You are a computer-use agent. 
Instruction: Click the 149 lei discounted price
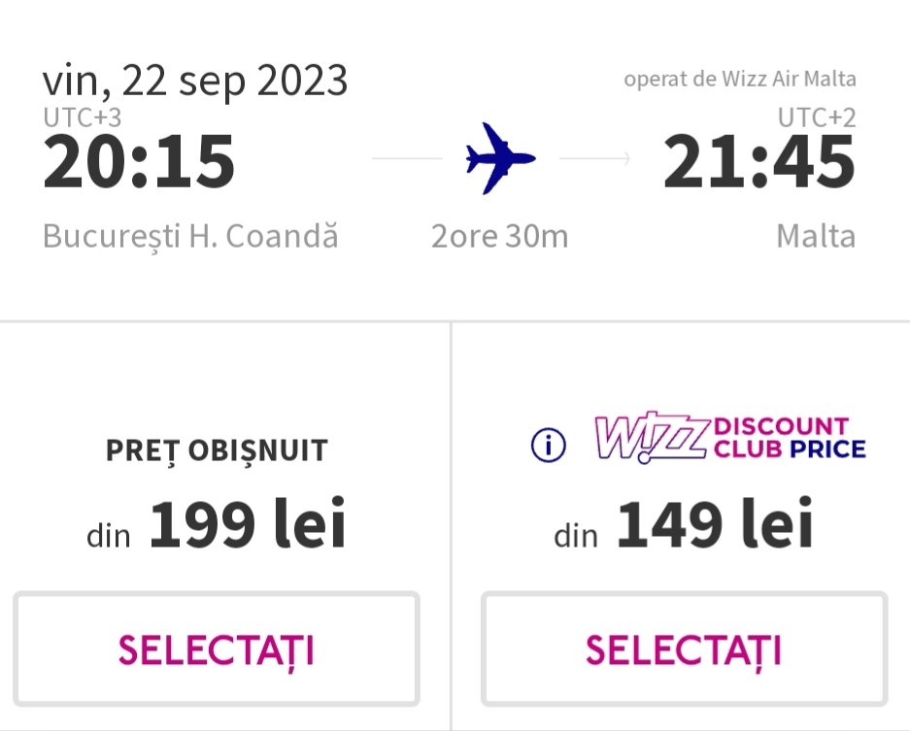pyautogui.click(x=714, y=525)
